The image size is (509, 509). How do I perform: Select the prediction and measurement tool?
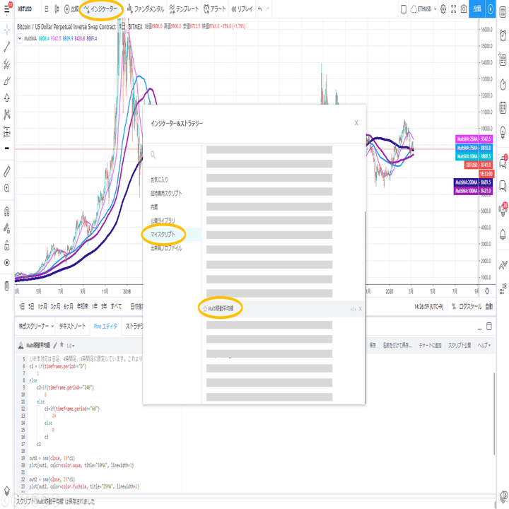point(7,131)
